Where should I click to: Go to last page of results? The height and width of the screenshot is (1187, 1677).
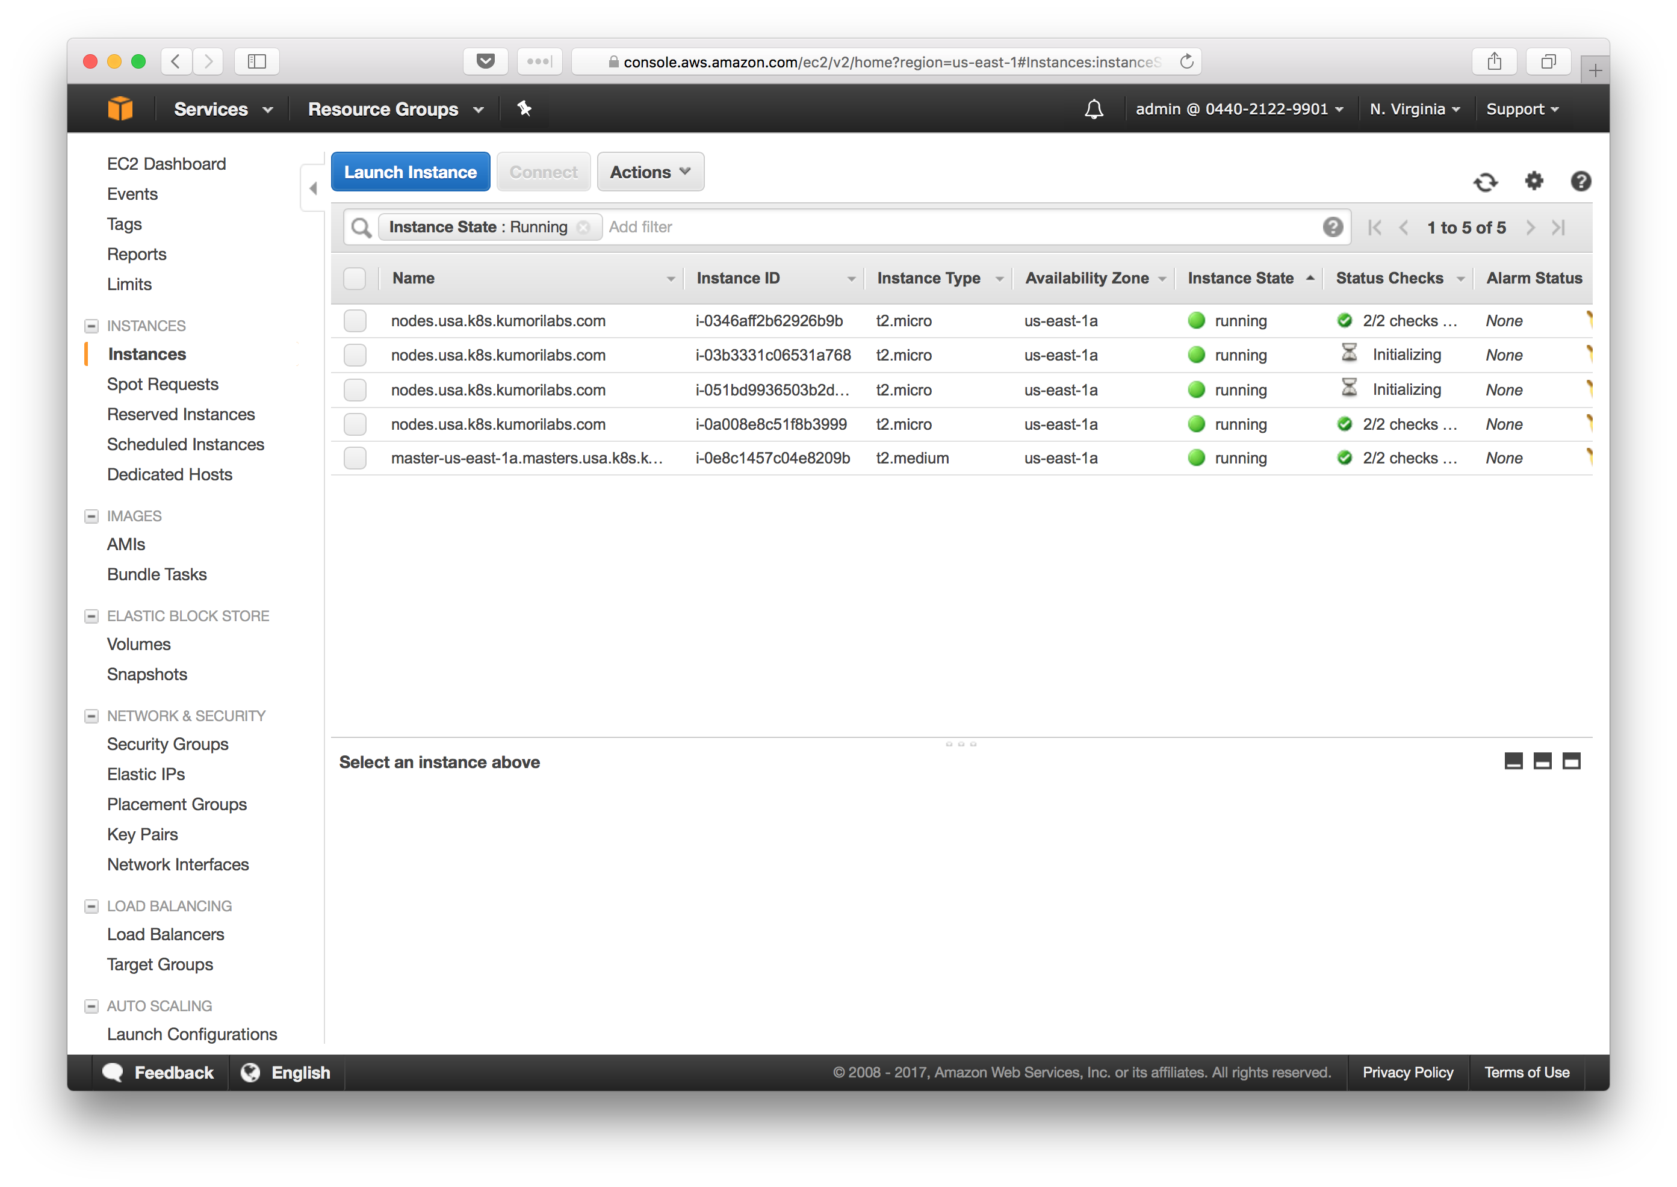pyautogui.click(x=1558, y=228)
